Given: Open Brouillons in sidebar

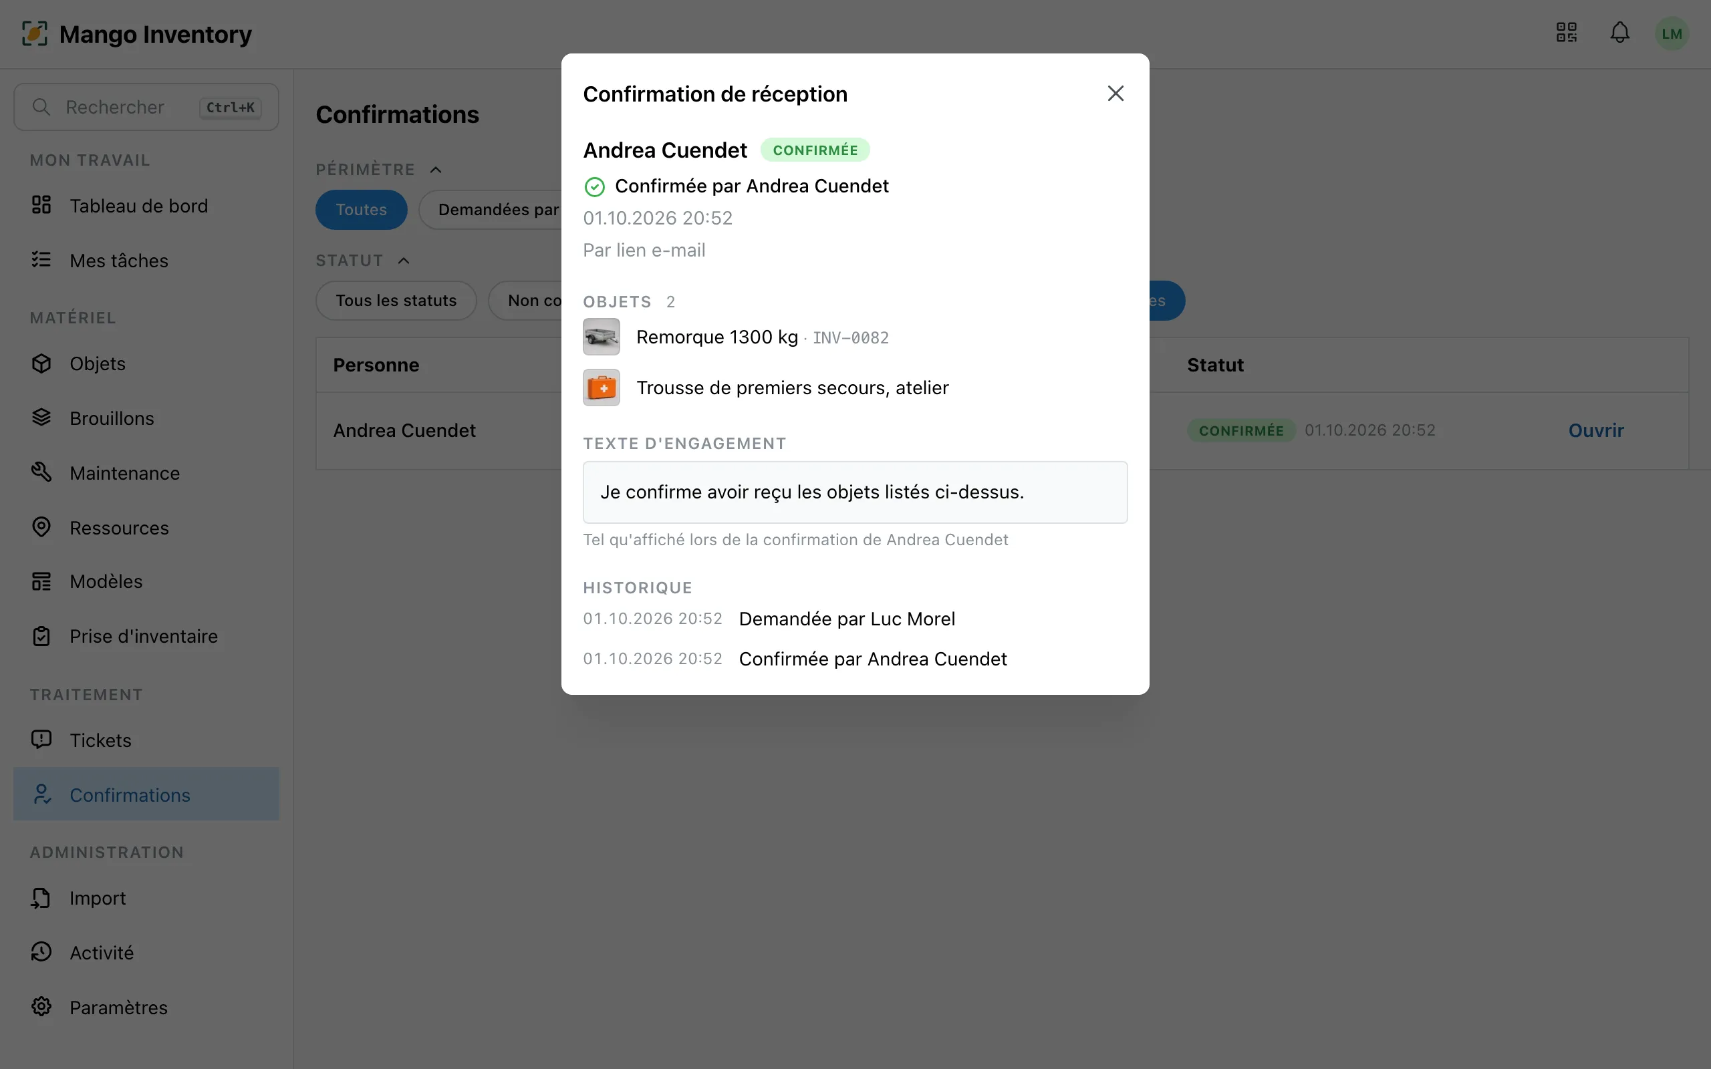Looking at the screenshot, I should tap(146, 418).
